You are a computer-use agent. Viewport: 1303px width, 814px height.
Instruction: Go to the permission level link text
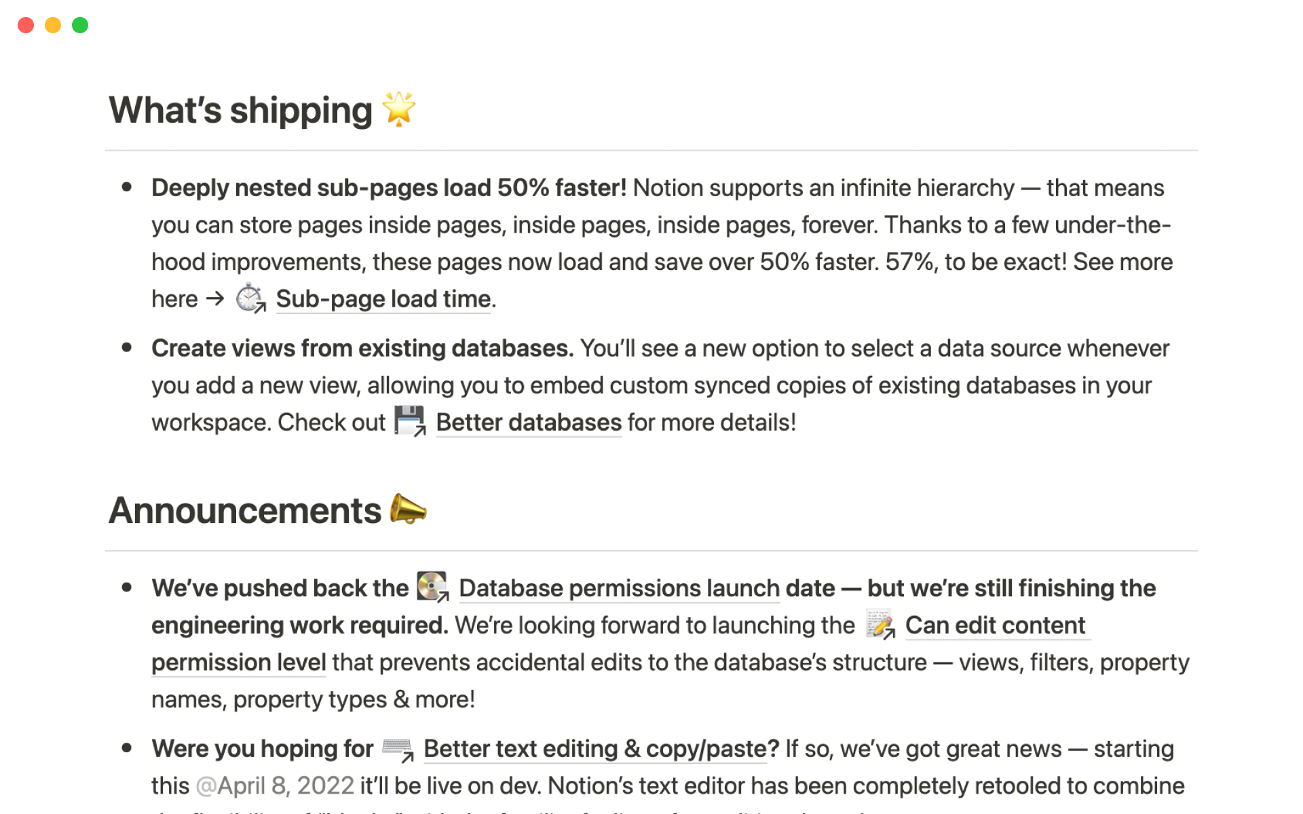(x=238, y=663)
